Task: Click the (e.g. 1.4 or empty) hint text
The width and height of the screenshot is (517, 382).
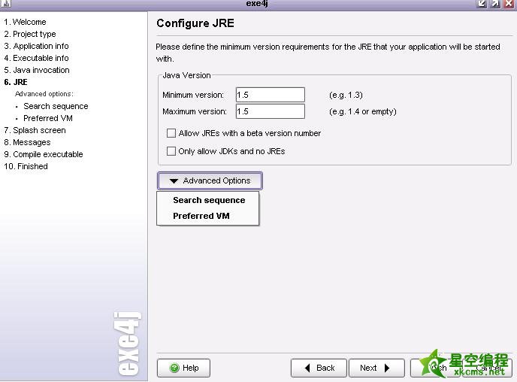Action: coord(363,111)
